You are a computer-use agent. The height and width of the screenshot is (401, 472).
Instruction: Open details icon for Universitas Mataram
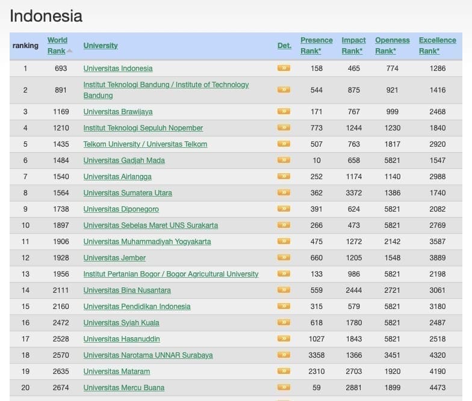tap(284, 371)
